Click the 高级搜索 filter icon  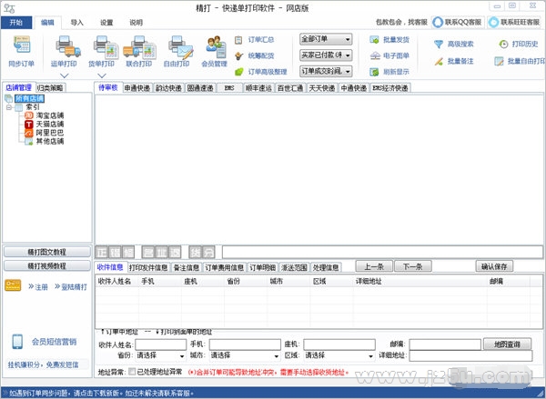pos(438,44)
